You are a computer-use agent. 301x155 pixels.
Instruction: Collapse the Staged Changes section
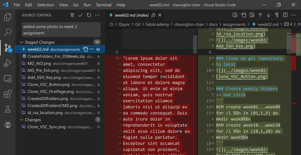click(x=21, y=42)
